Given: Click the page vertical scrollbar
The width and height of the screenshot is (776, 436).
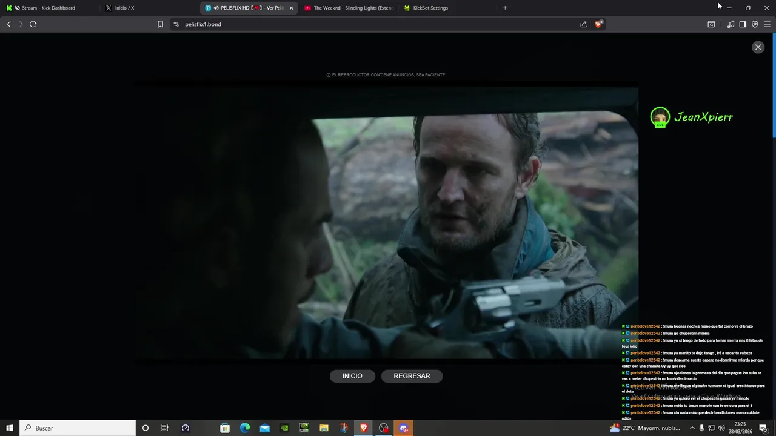Looking at the screenshot, I should pos(774,85).
